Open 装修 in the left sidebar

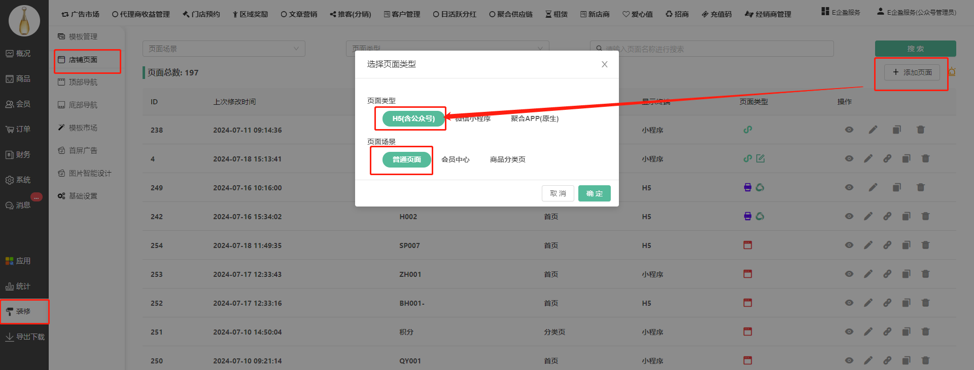(23, 311)
